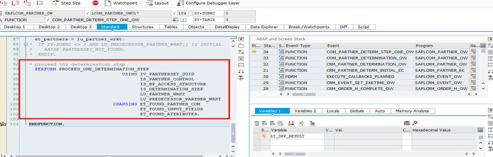
Task: Click lightning status icon for LT_DPP_RESULT
Action: [x=264, y=136]
